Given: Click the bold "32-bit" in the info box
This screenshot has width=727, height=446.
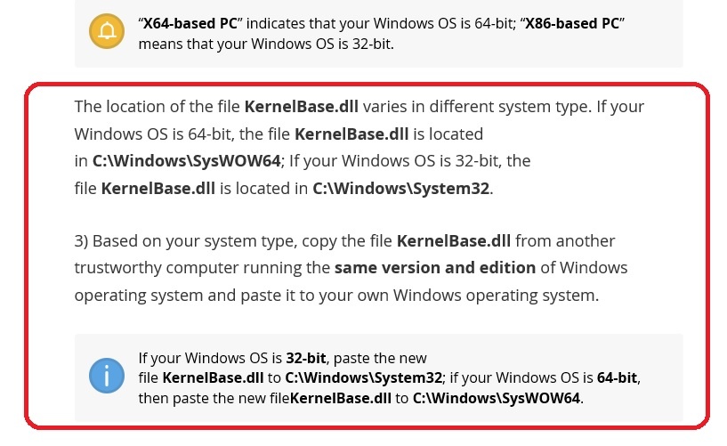Looking at the screenshot, I should pyautogui.click(x=306, y=359).
